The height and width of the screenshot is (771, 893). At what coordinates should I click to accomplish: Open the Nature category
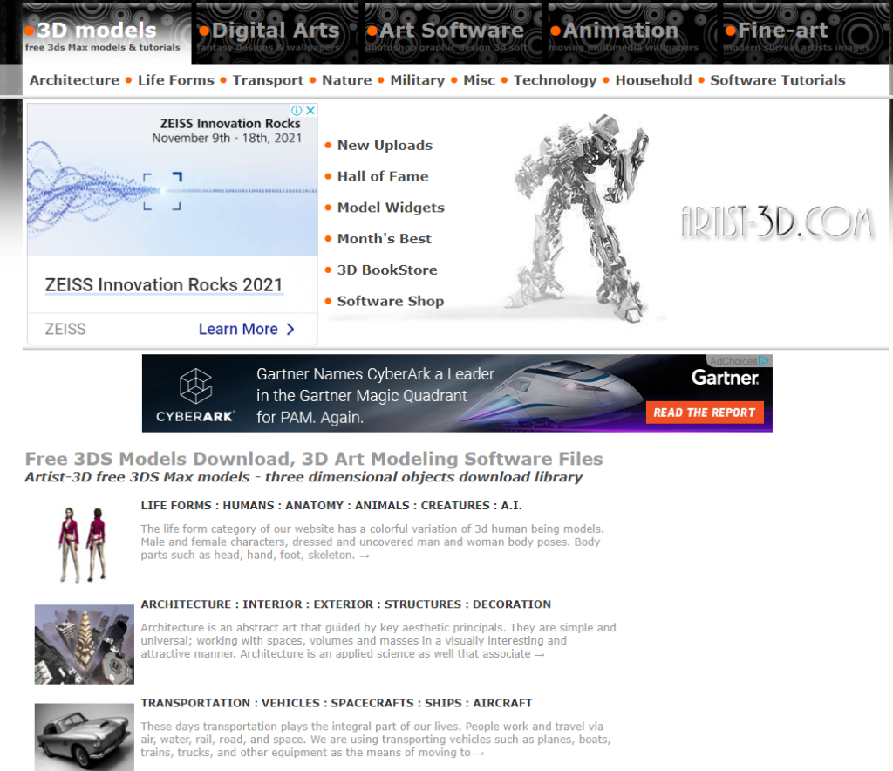347,80
